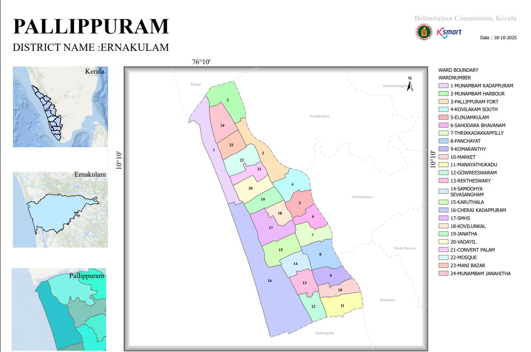Screen dimensions: 531x352
Task: Click the 11-MANAYATHUKADU yellow legend swatch
Action: pyautogui.click(x=443, y=165)
